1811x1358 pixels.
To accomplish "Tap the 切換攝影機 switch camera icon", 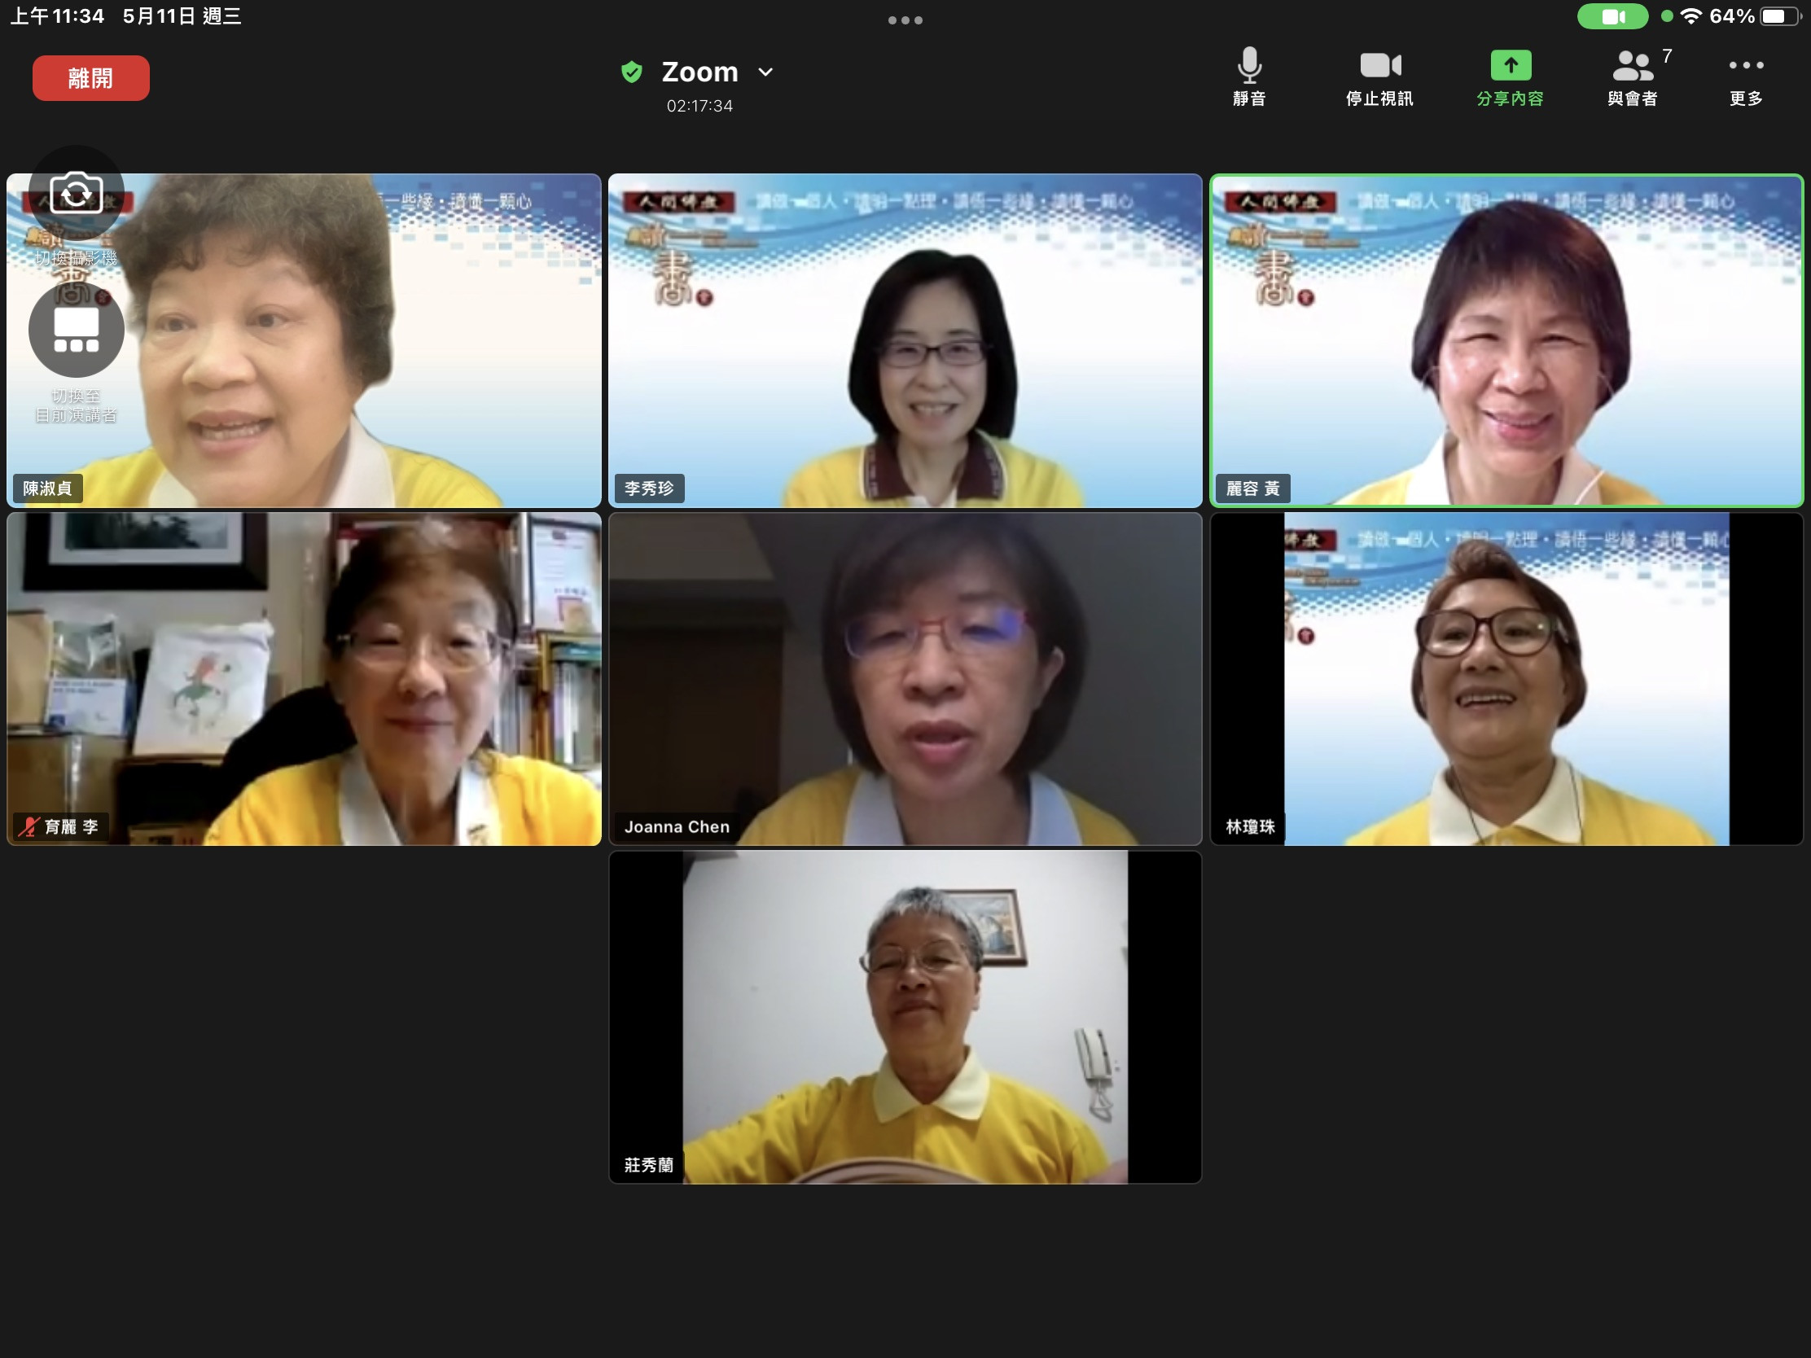I will pyautogui.click(x=77, y=195).
